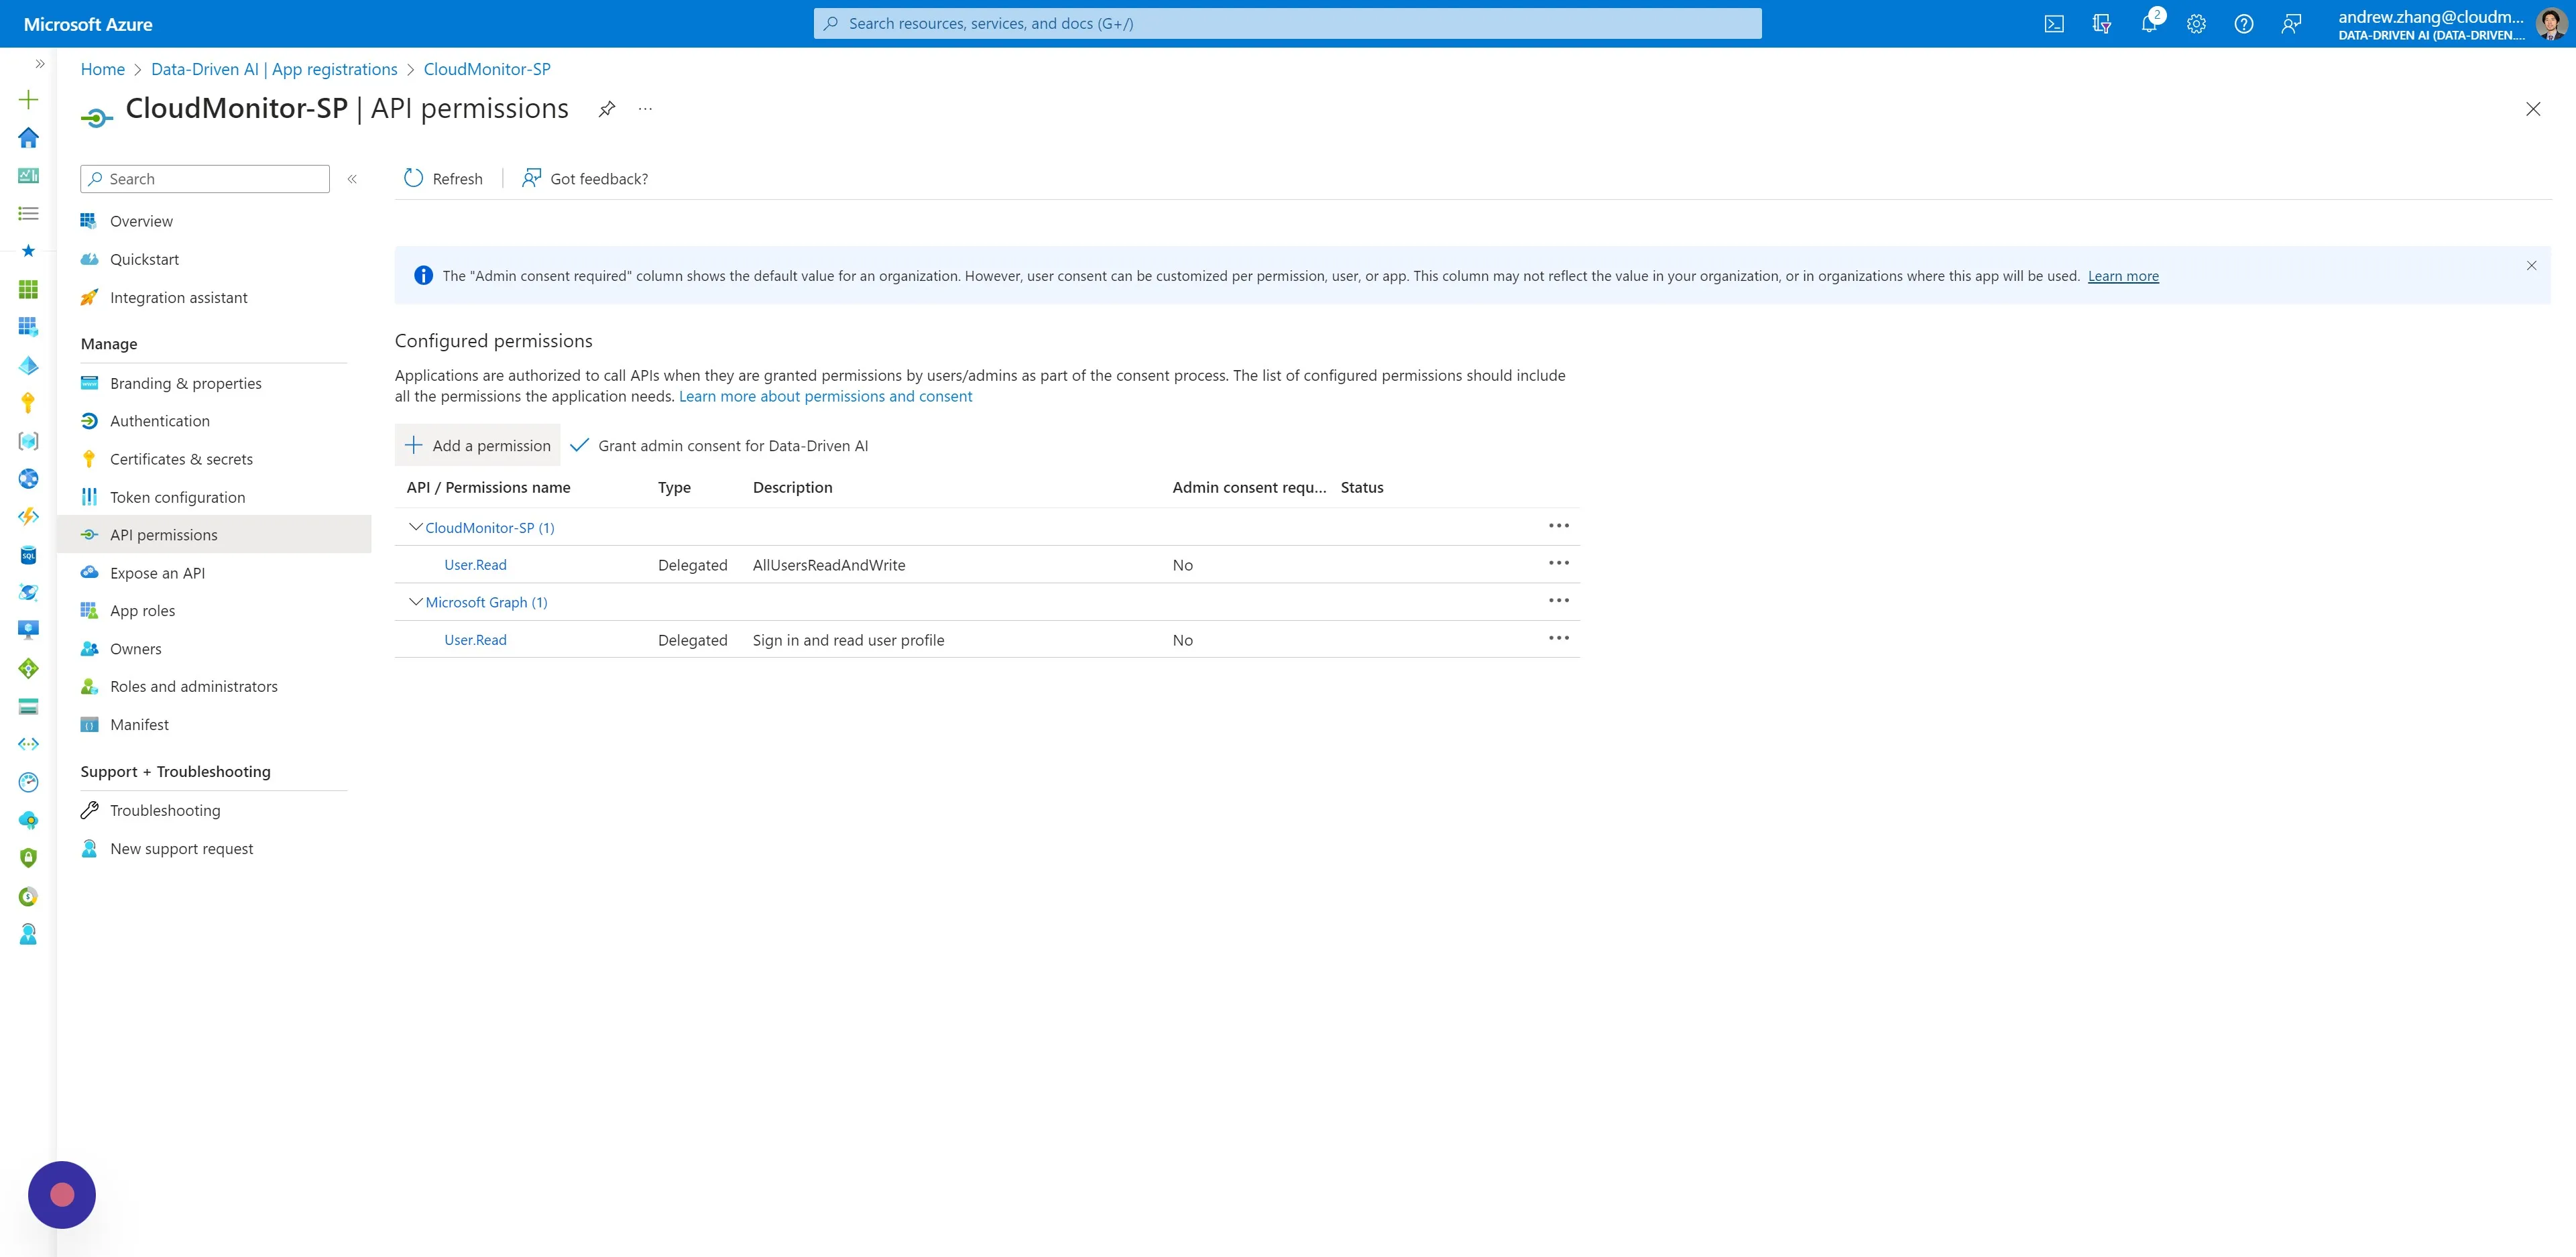Open Dashboard icon in the left rail
This screenshot has width=2576, height=1257.
[29, 175]
